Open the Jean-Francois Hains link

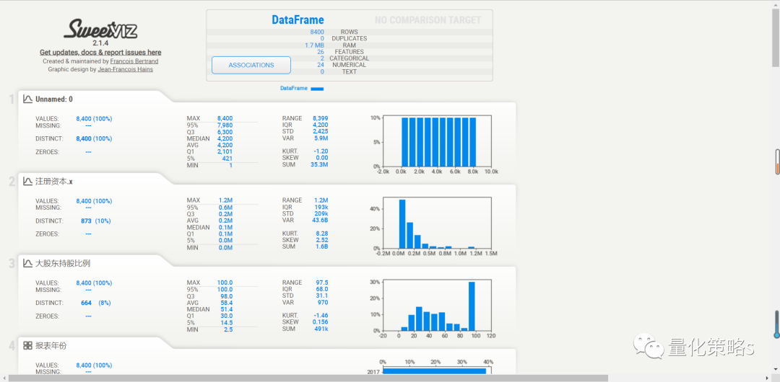tap(126, 69)
